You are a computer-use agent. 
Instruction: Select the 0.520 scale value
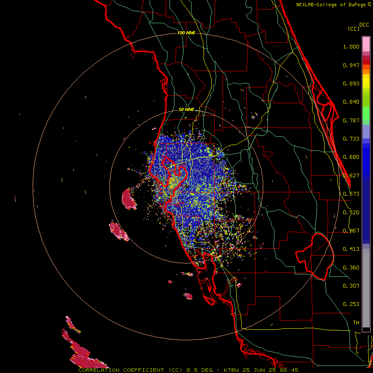point(351,213)
